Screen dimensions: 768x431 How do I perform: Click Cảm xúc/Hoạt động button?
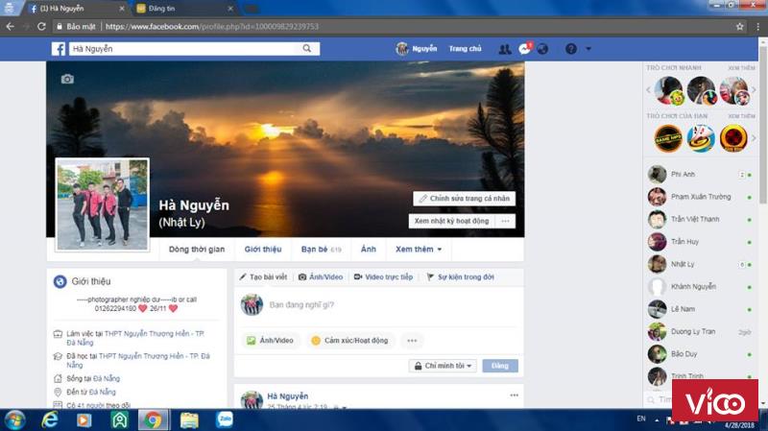click(350, 341)
